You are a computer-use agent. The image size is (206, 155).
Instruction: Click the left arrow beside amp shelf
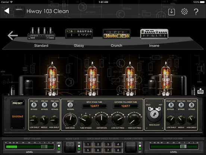coord(12,35)
